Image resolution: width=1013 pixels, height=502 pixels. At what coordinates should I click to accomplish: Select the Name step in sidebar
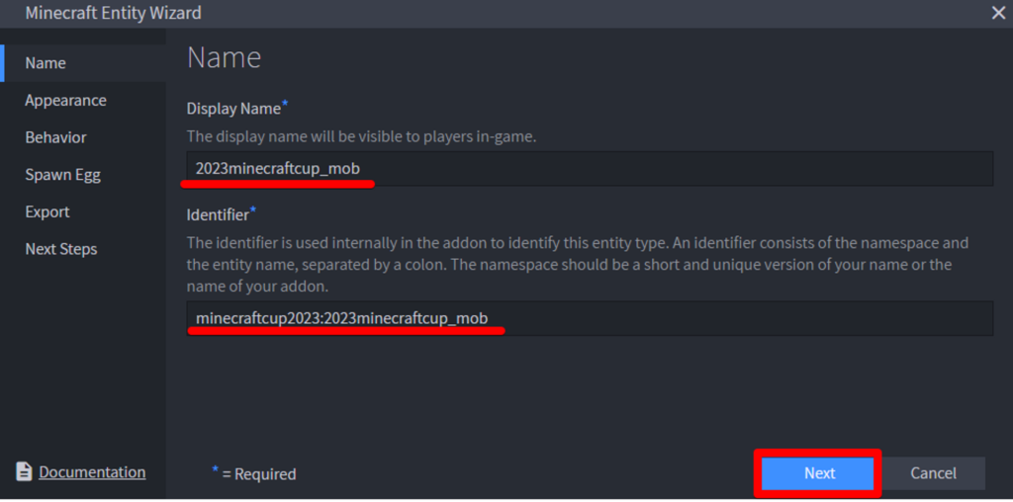[x=46, y=63]
